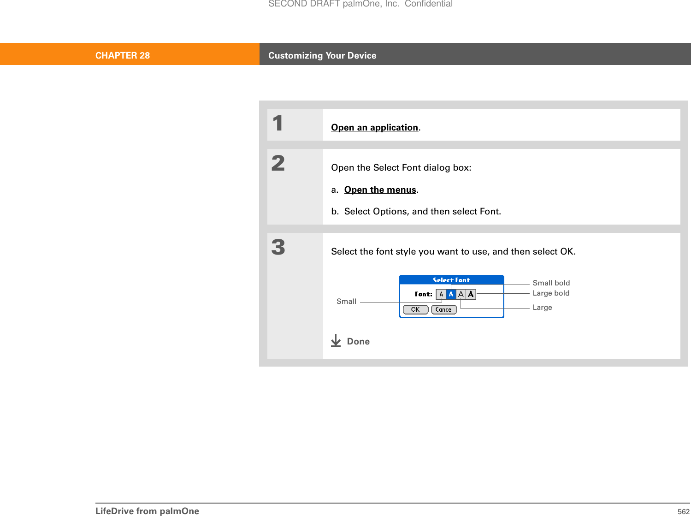Click the 'Large bold' callout label
This screenshot has width=691, height=516.
551,293
